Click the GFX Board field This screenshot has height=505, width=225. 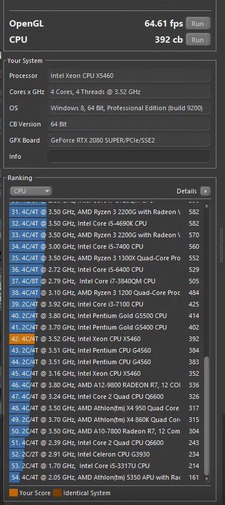tap(129, 140)
